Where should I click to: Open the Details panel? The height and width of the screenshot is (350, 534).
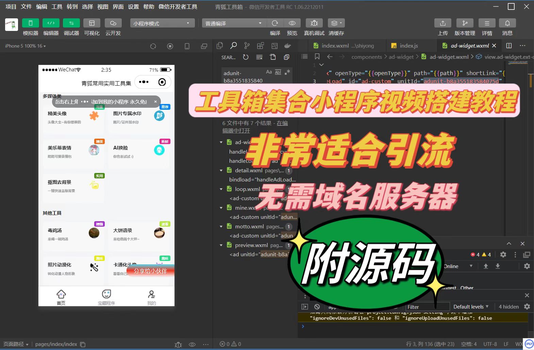[487, 23]
